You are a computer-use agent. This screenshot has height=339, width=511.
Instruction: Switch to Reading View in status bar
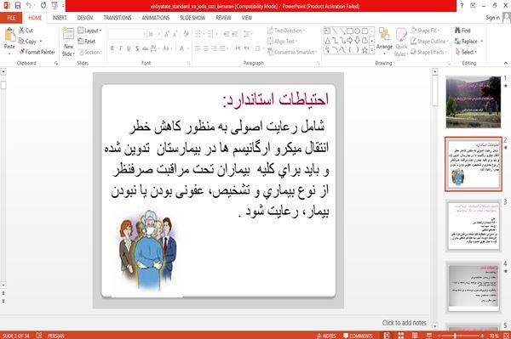[415, 336]
